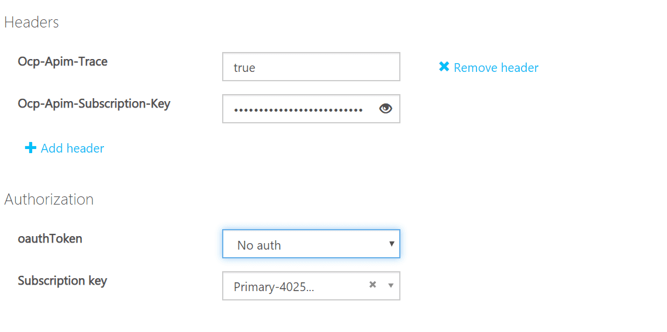This screenshot has width=667, height=332.
Task: Click the arrow on the No auth dropdown
Action: pyautogui.click(x=391, y=244)
